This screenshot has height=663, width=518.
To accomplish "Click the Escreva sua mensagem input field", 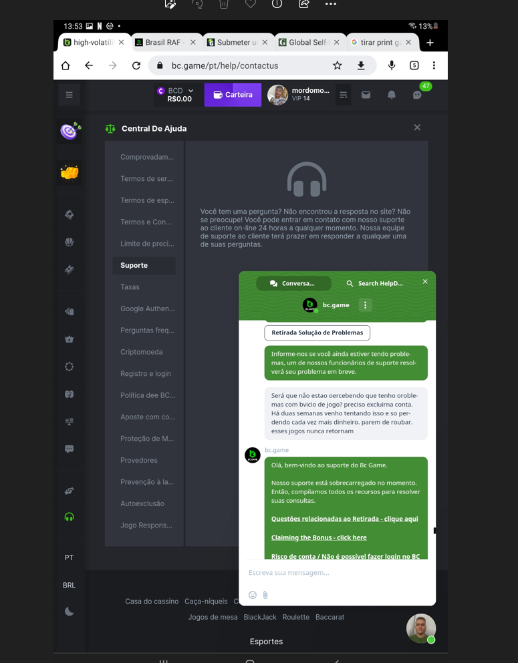I will 337,572.
